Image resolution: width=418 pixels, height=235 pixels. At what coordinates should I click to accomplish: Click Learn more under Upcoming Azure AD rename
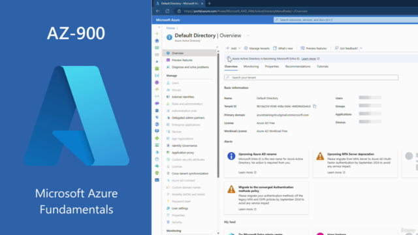coord(247,172)
